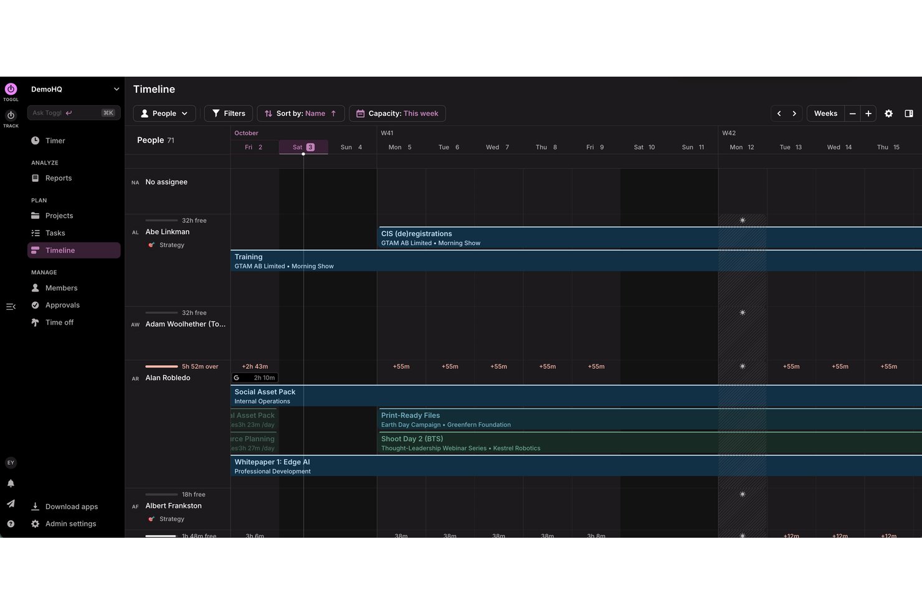Open the Shoot Day 2 (BTS) task bar

click(x=650, y=443)
